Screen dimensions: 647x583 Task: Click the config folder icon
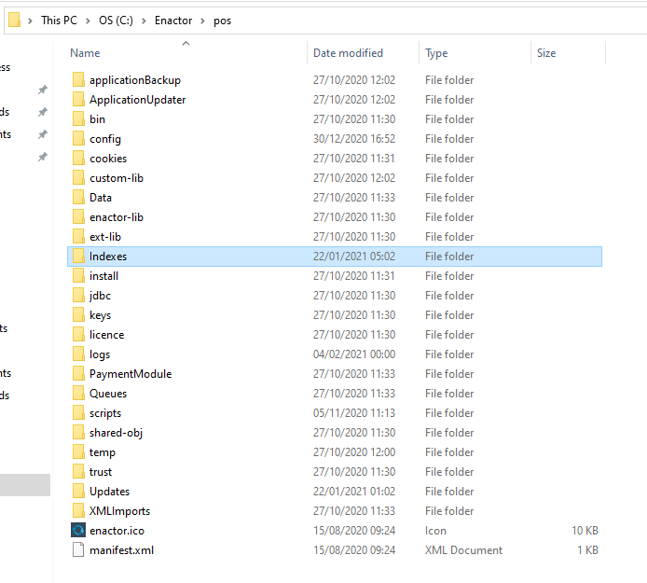tap(78, 139)
